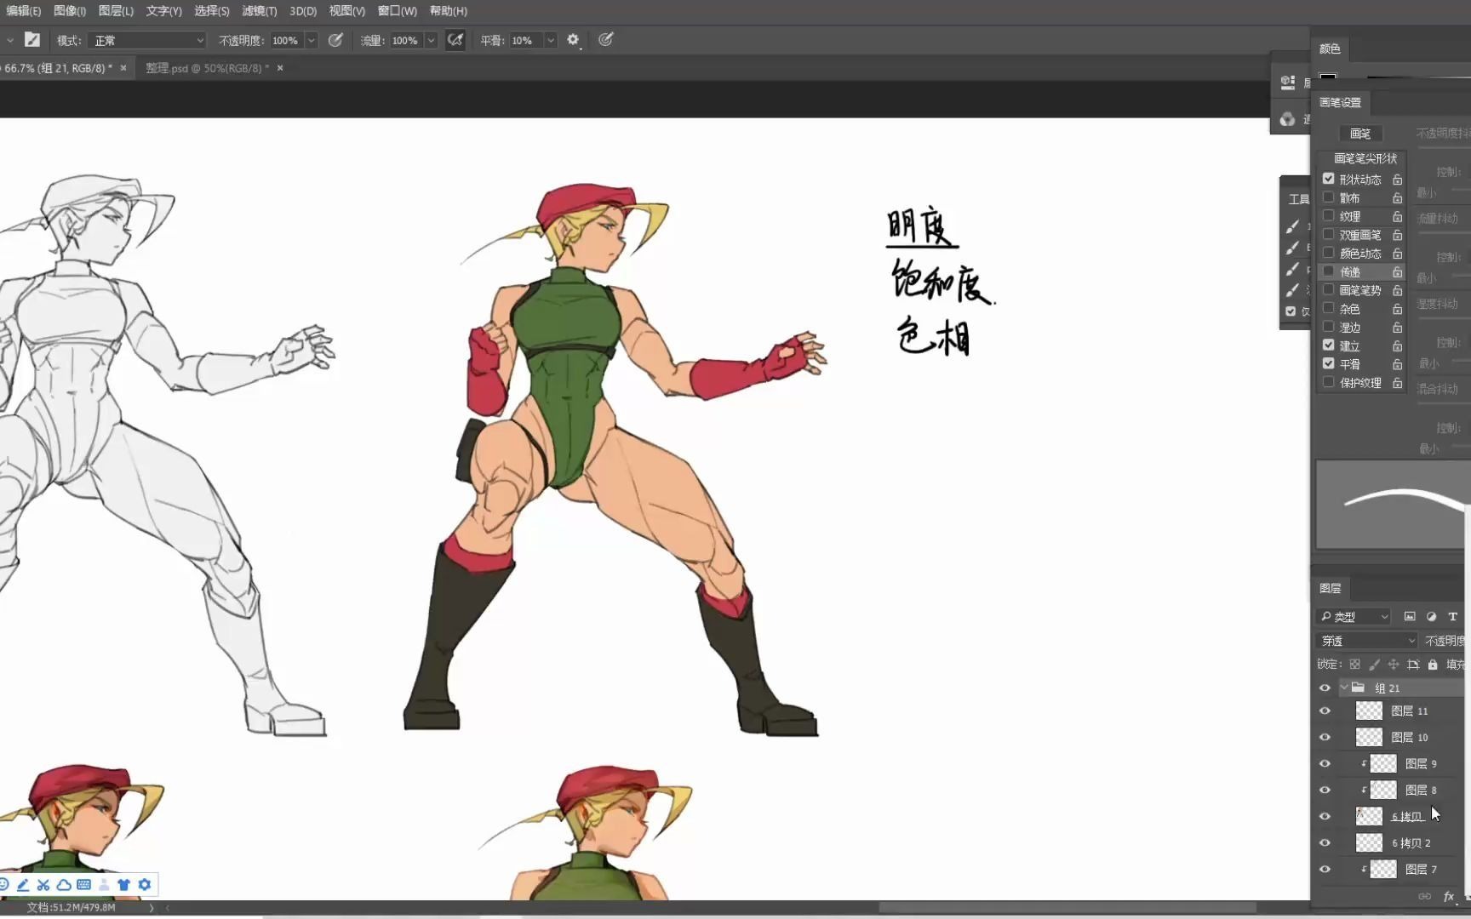
Task: Open the 模式 blend mode dropdown
Action: coord(148,40)
